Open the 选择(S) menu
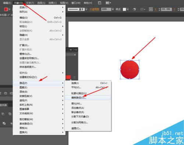Screen dimensions: 184x145 (41, 3)
